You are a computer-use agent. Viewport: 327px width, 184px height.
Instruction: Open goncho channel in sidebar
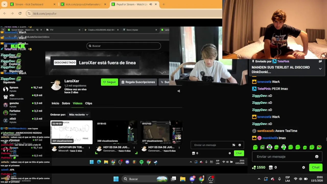[22, 105]
